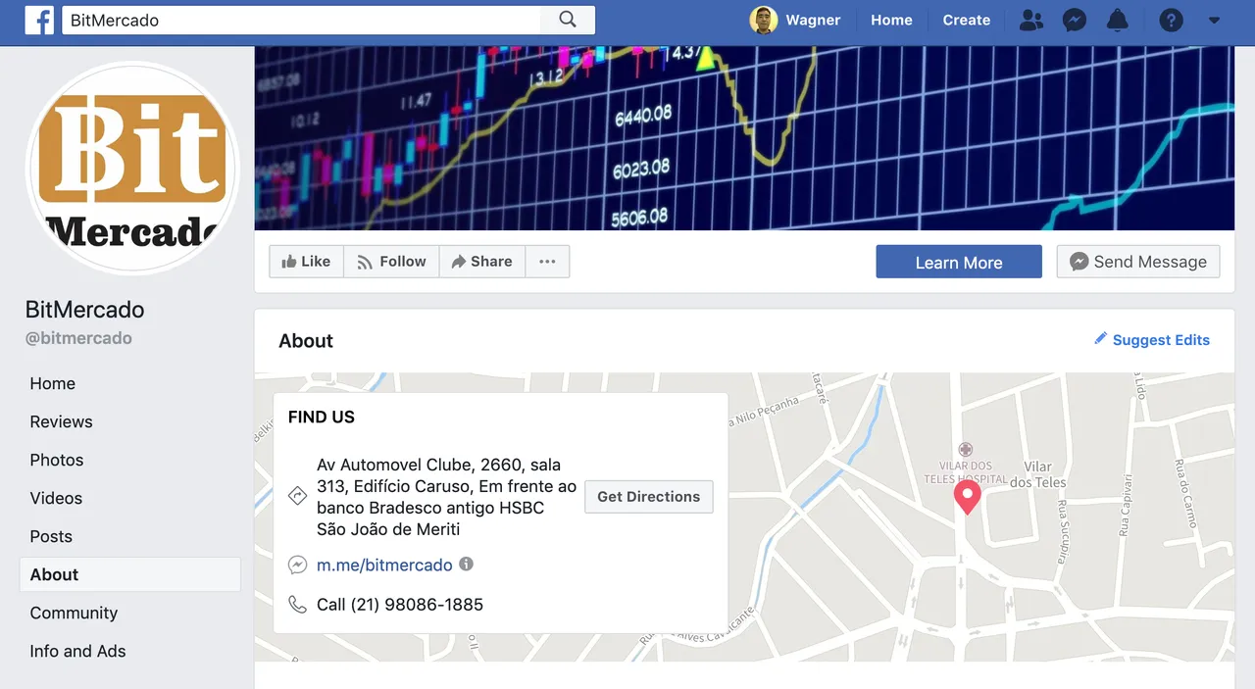Click Send Message button
Image resolution: width=1255 pixels, height=689 pixels.
pyautogui.click(x=1138, y=262)
